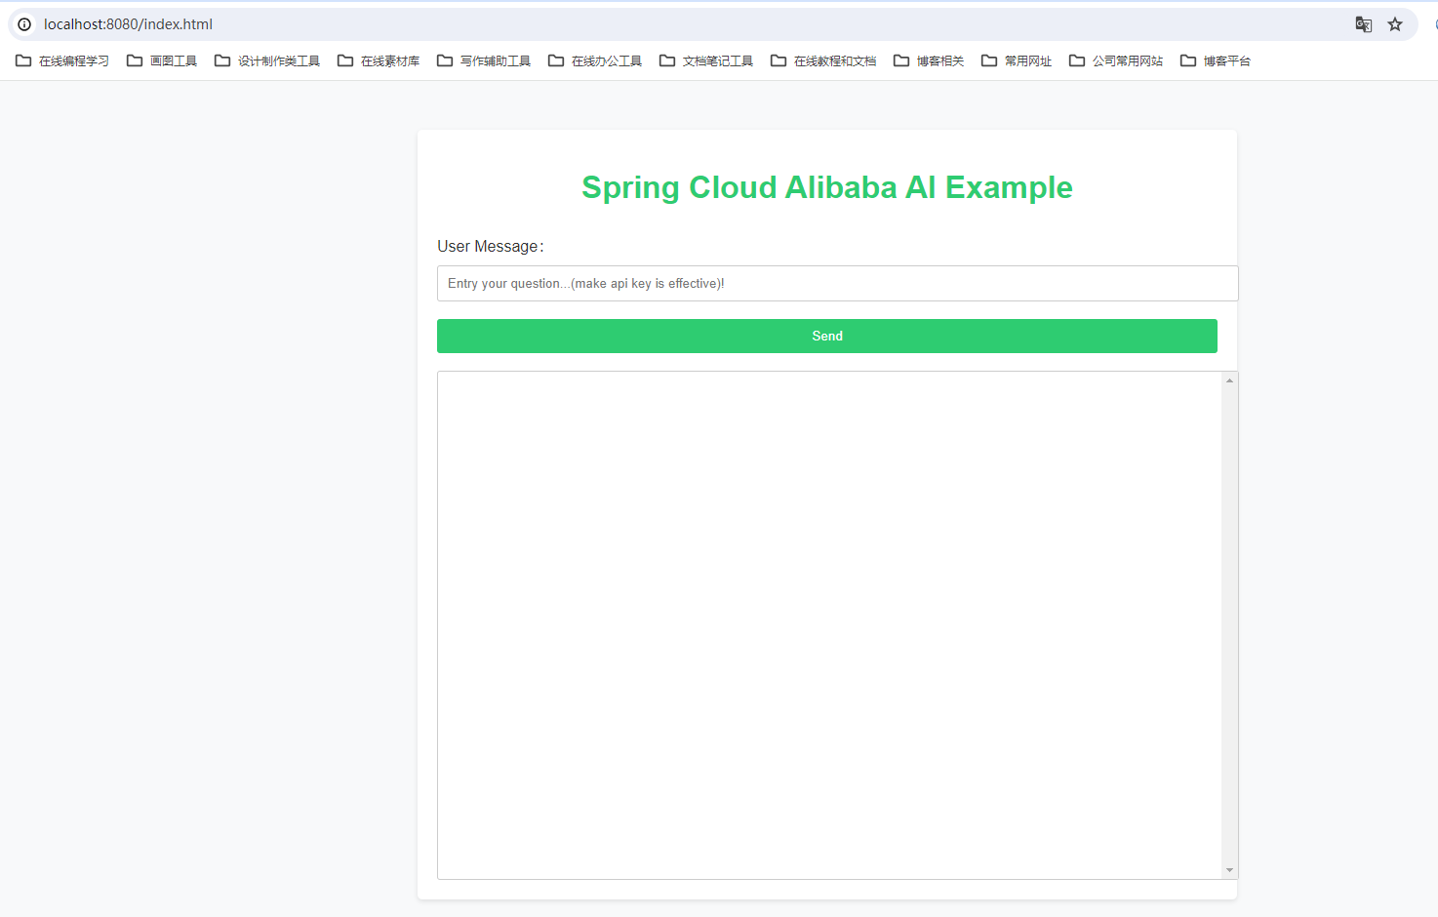Click the green Send button
The height and width of the screenshot is (917, 1438).
827,336
